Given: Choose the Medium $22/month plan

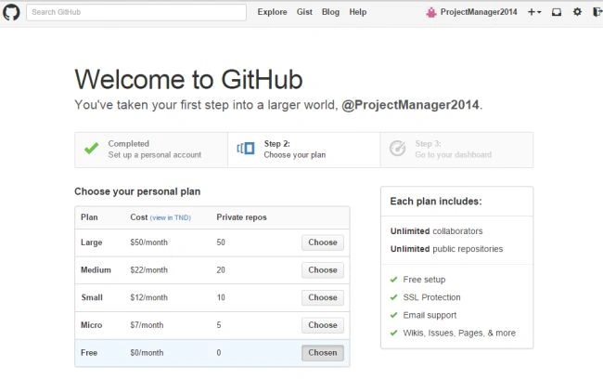Looking at the screenshot, I should [323, 270].
